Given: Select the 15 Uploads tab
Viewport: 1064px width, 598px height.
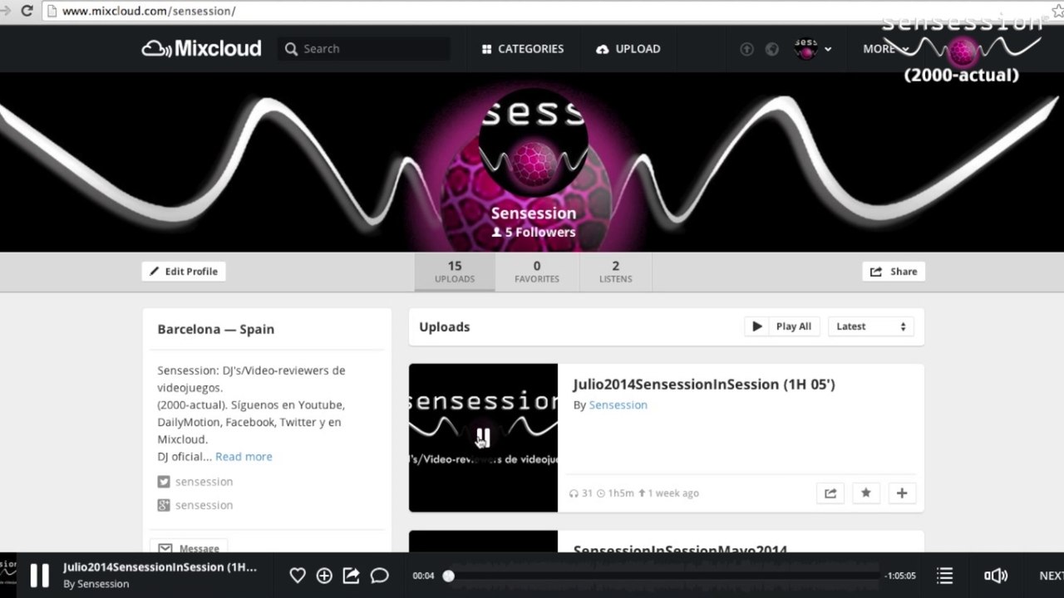Looking at the screenshot, I should coord(455,272).
